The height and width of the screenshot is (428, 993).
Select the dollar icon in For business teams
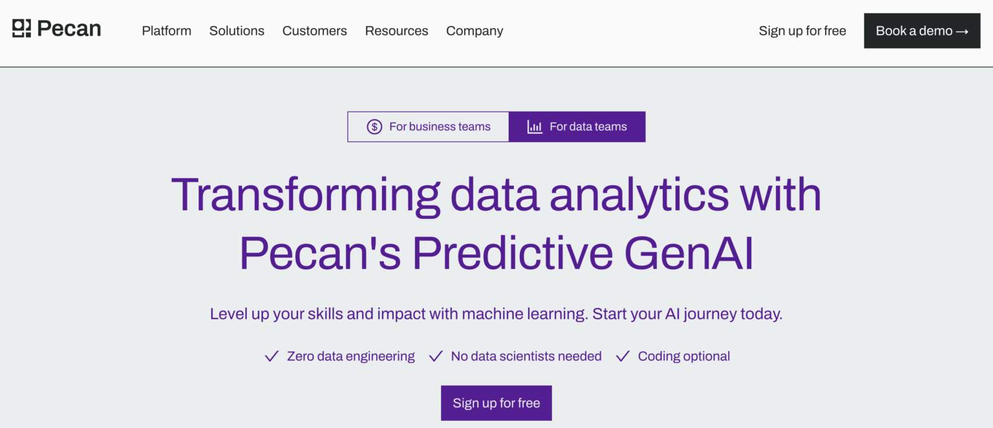(374, 127)
